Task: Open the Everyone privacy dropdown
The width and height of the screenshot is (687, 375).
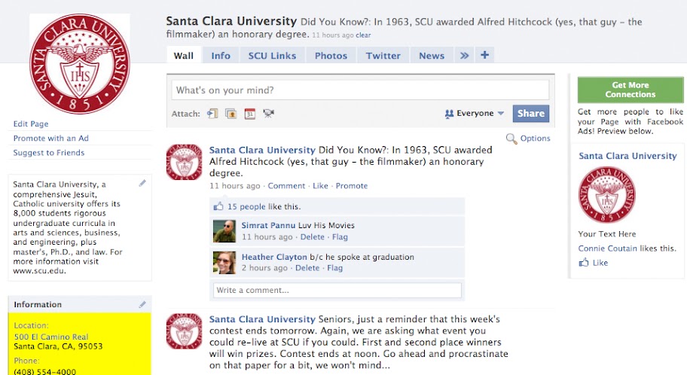Action: pos(475,114)
